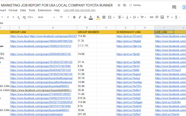
Task: Open the Data menu
Action: click(x=23, y=10)
